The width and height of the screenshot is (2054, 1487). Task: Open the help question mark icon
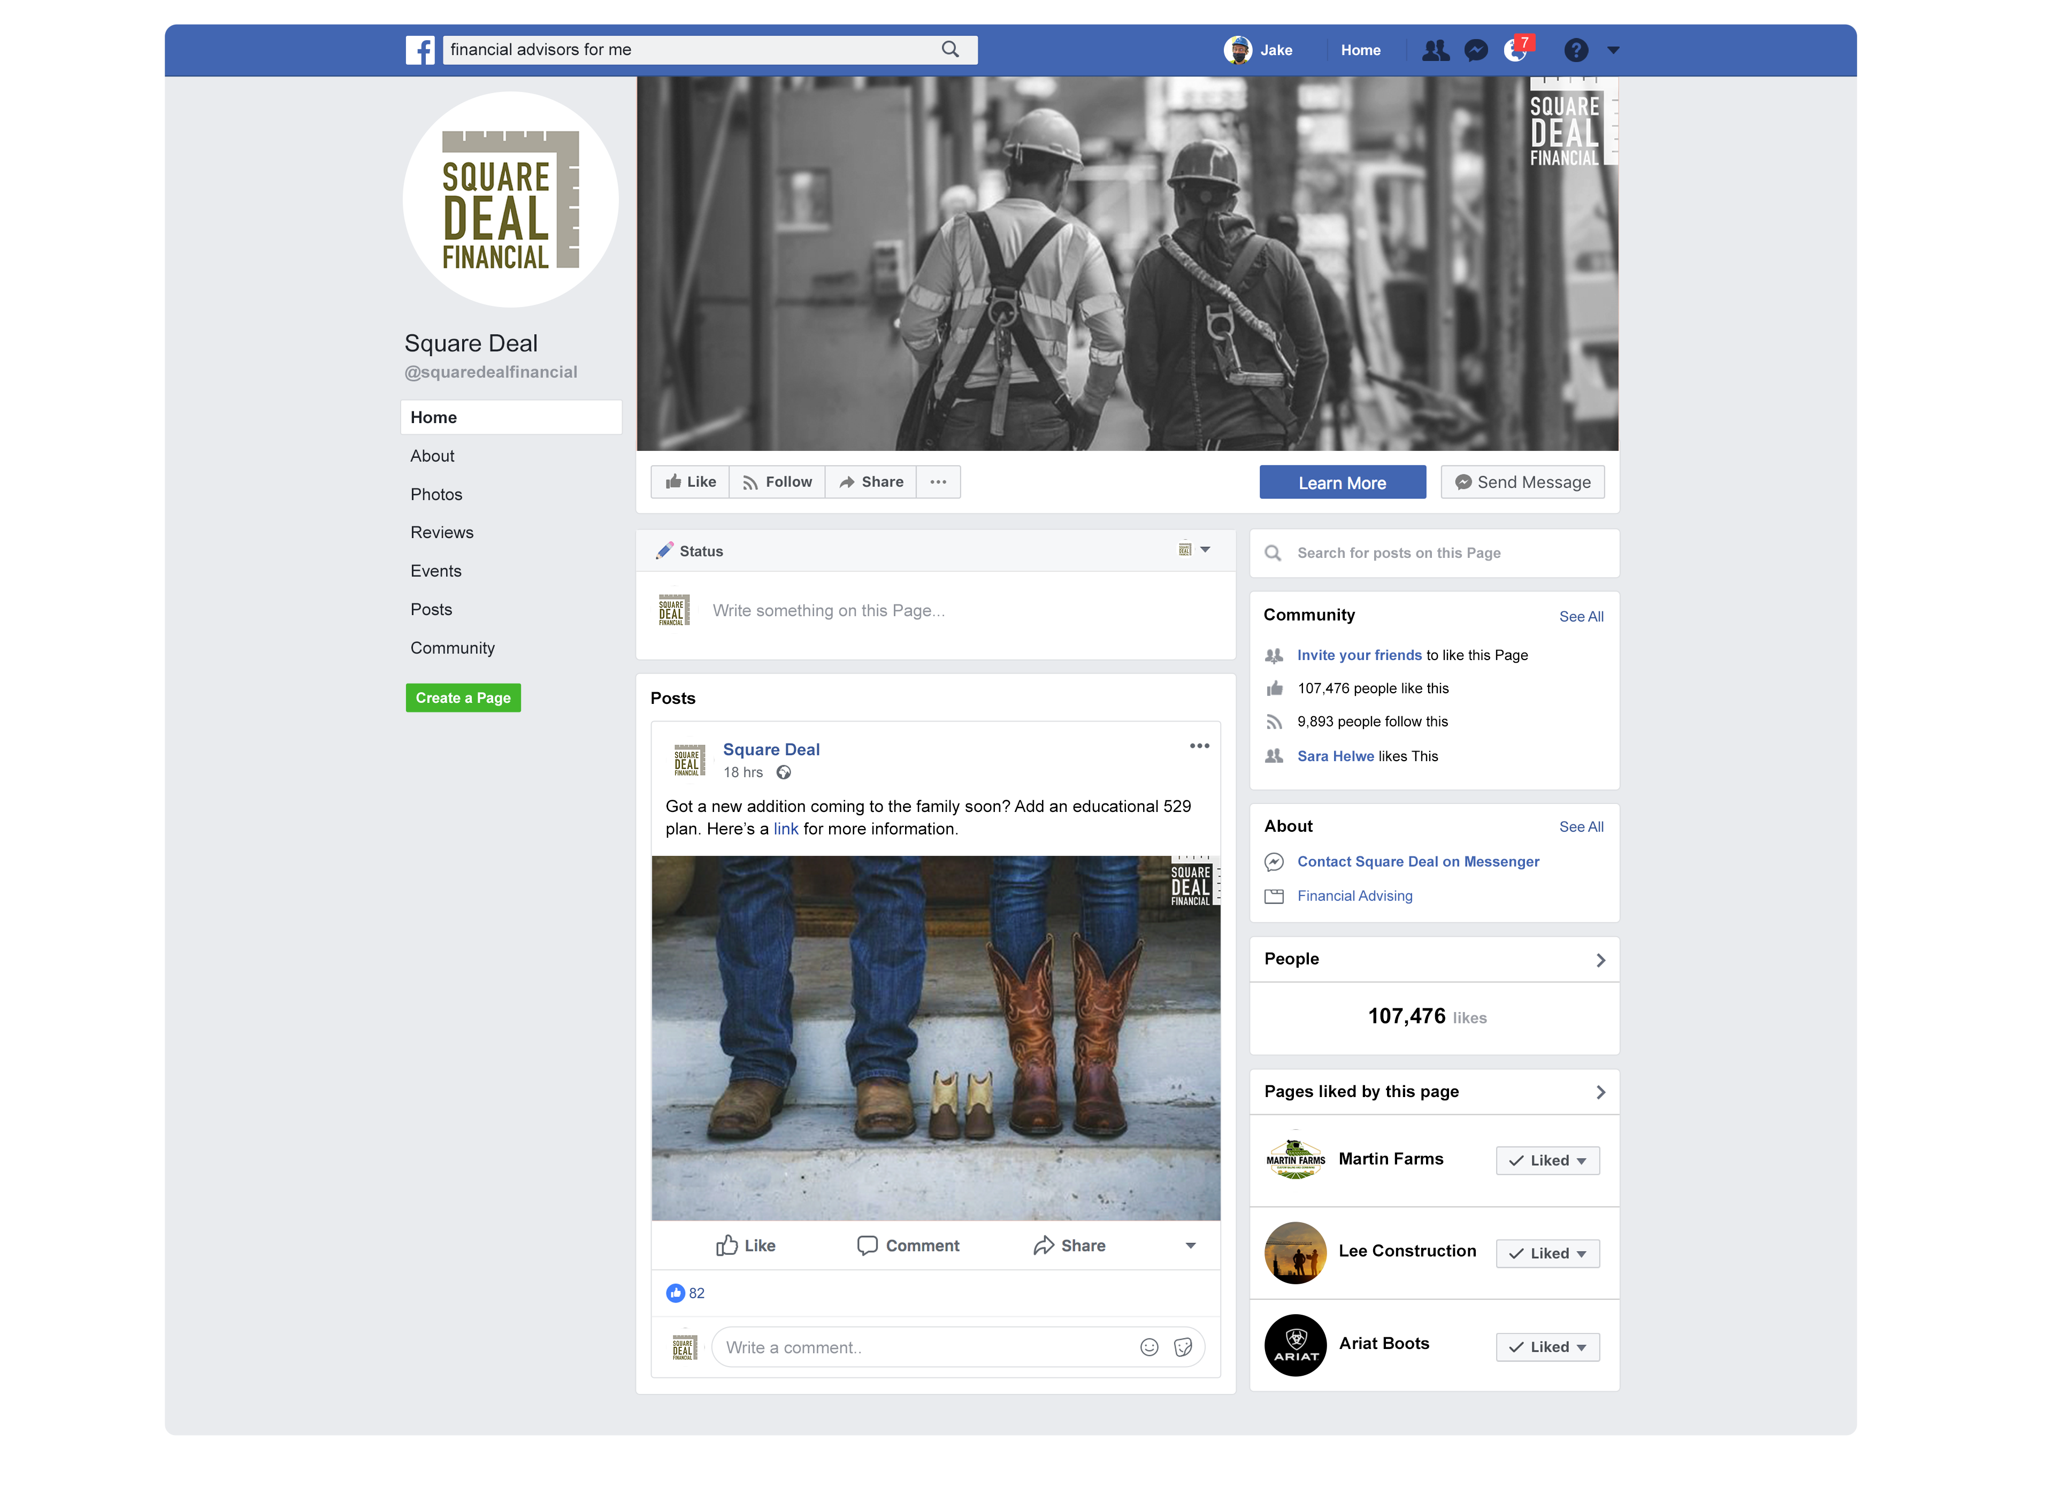click(x=1576, y=50)
